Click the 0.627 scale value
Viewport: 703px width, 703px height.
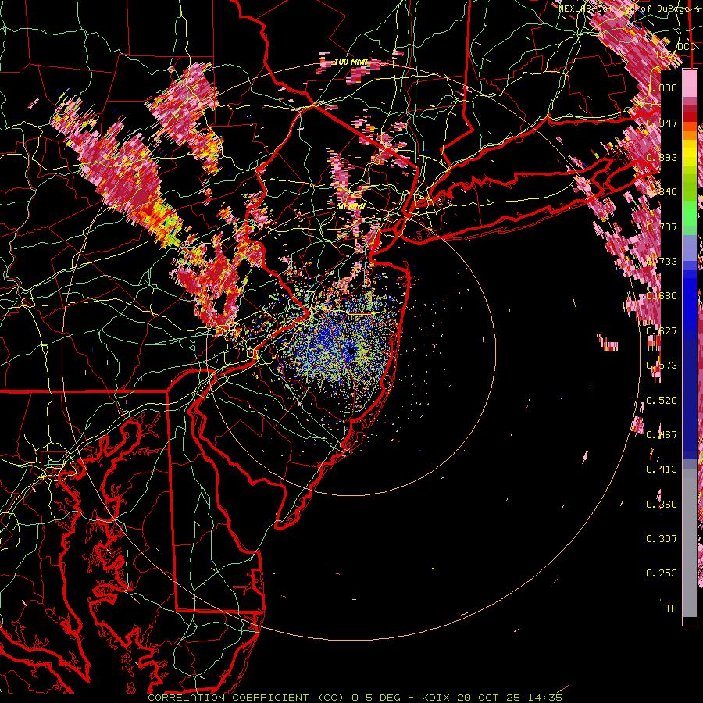click(x=662, y=330)
